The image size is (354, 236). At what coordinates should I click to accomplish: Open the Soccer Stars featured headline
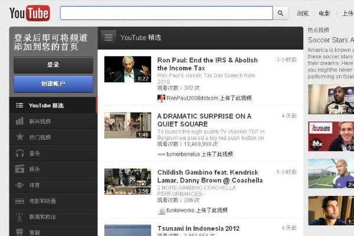point(331,40)
